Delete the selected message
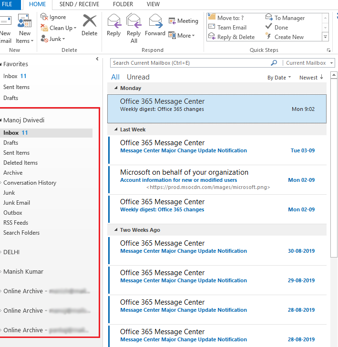The image size is (338, 347). pyautogui.click(x=89, y=25)
